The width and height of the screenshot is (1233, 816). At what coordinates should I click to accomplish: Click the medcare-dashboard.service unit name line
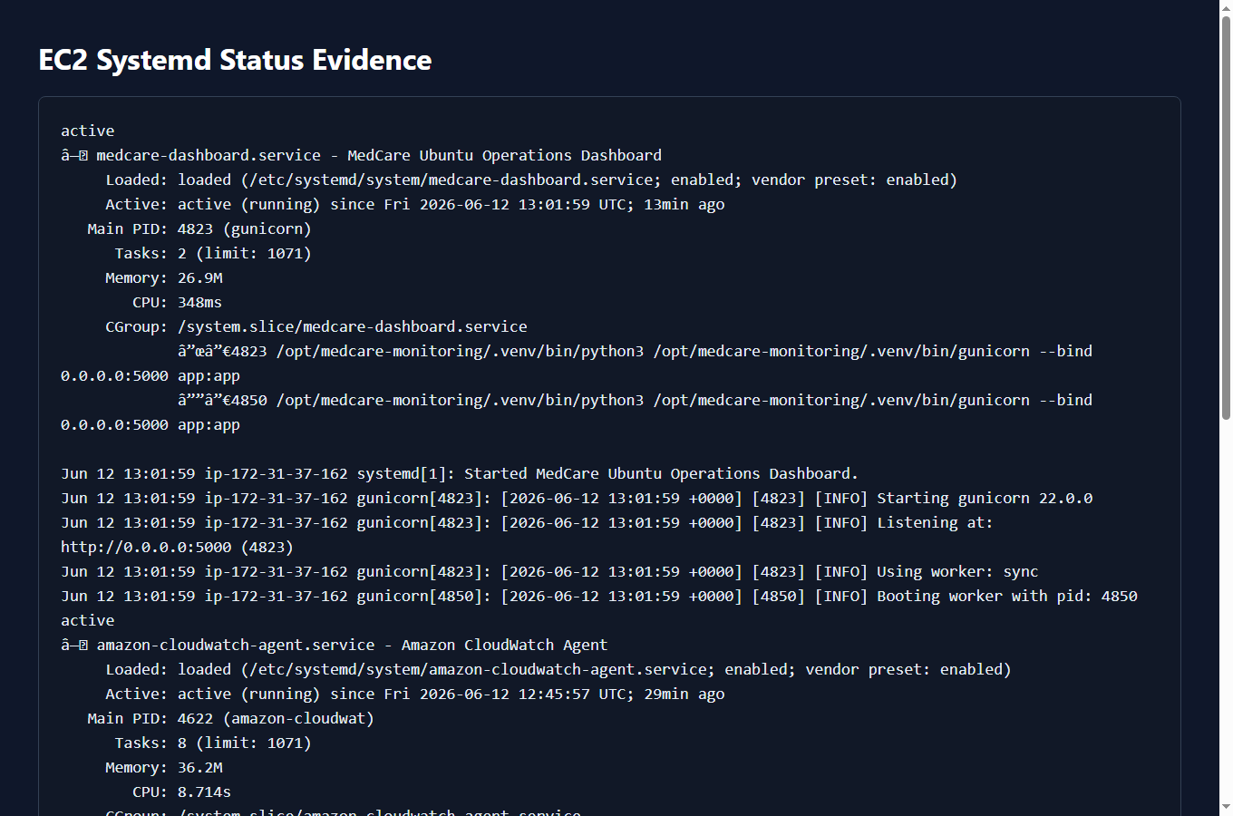point(362,155)
